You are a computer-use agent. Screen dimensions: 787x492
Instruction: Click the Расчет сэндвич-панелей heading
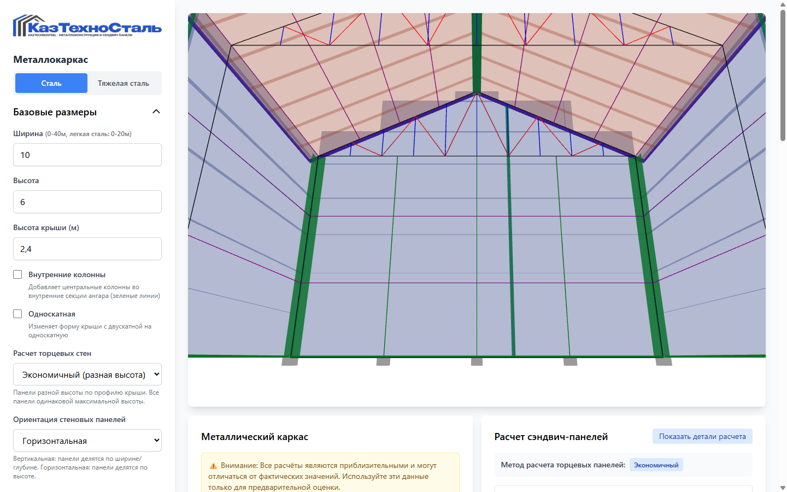pyautogui.click(x=551, y=437)
